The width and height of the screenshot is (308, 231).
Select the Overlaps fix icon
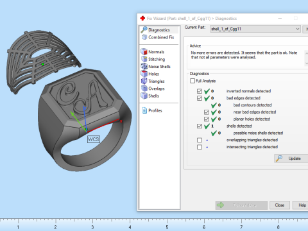pos(144,89)
